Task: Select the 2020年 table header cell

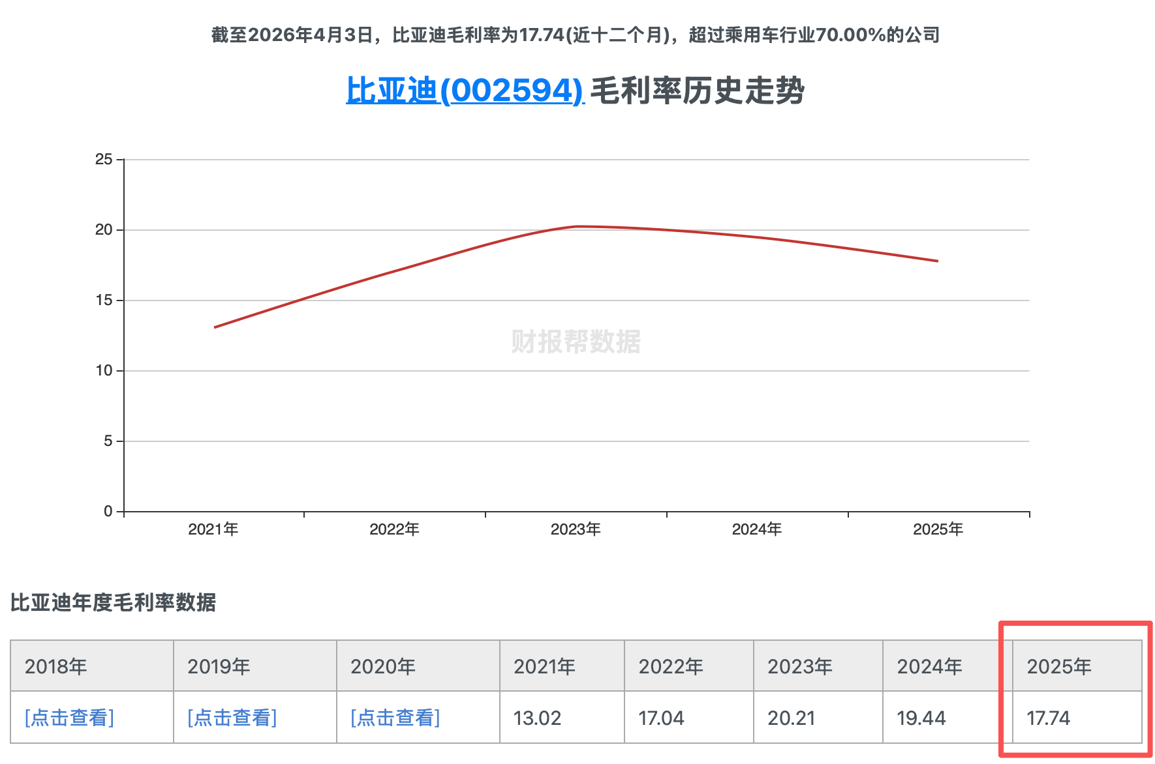Action: [x=418, y=666]
